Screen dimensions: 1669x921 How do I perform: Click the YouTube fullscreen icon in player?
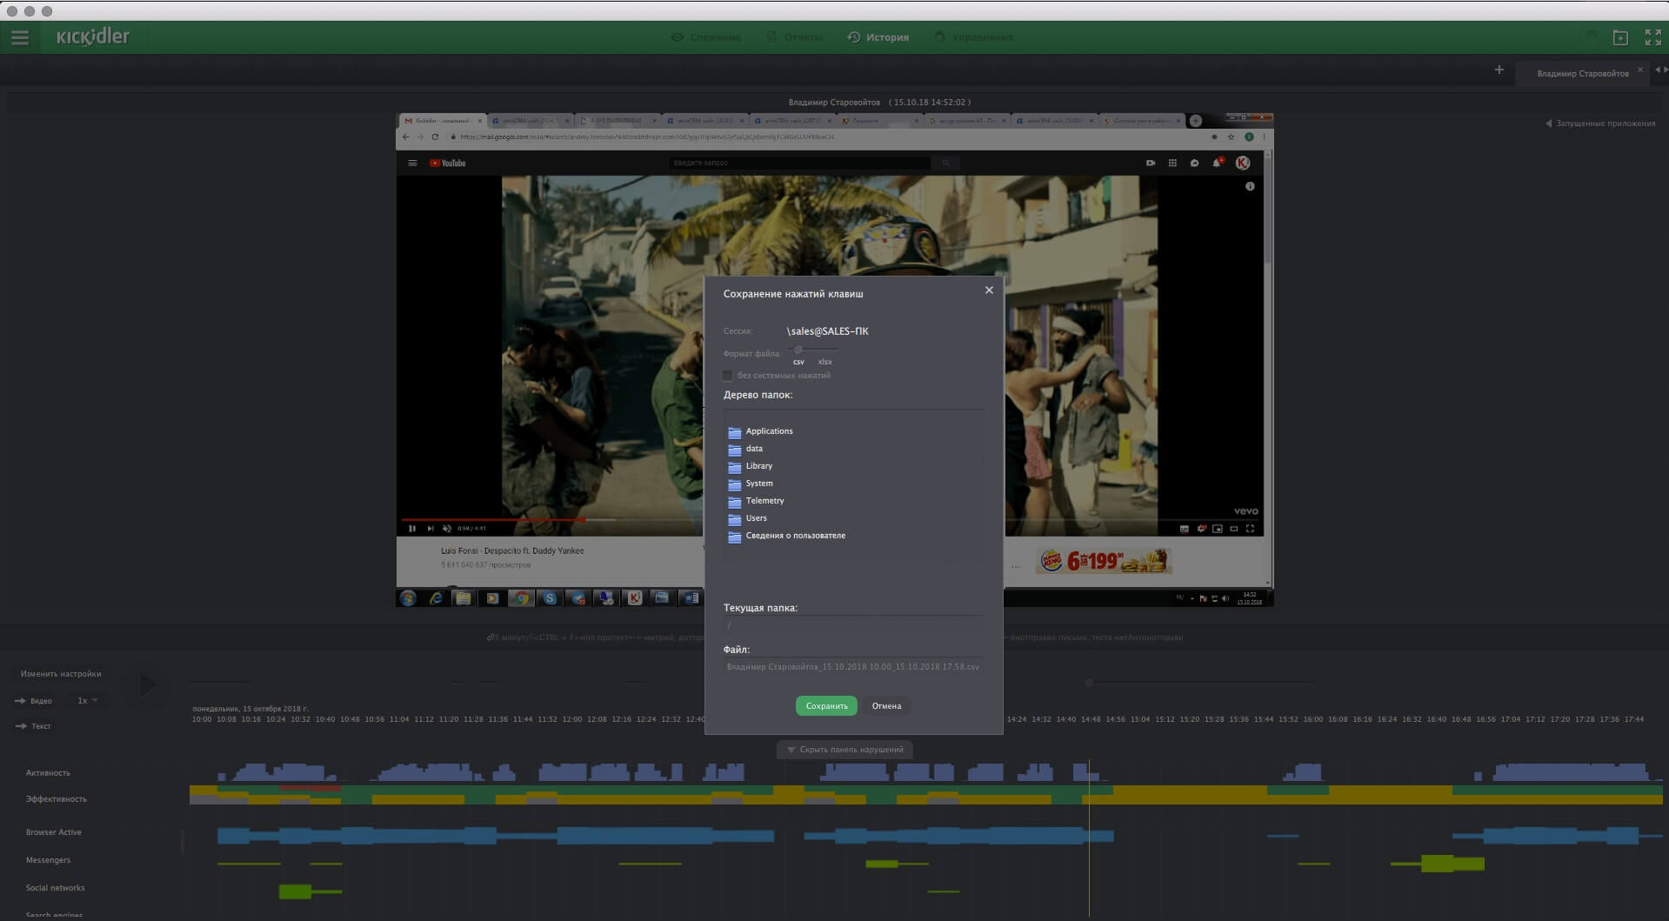[x=1250, y=528]
